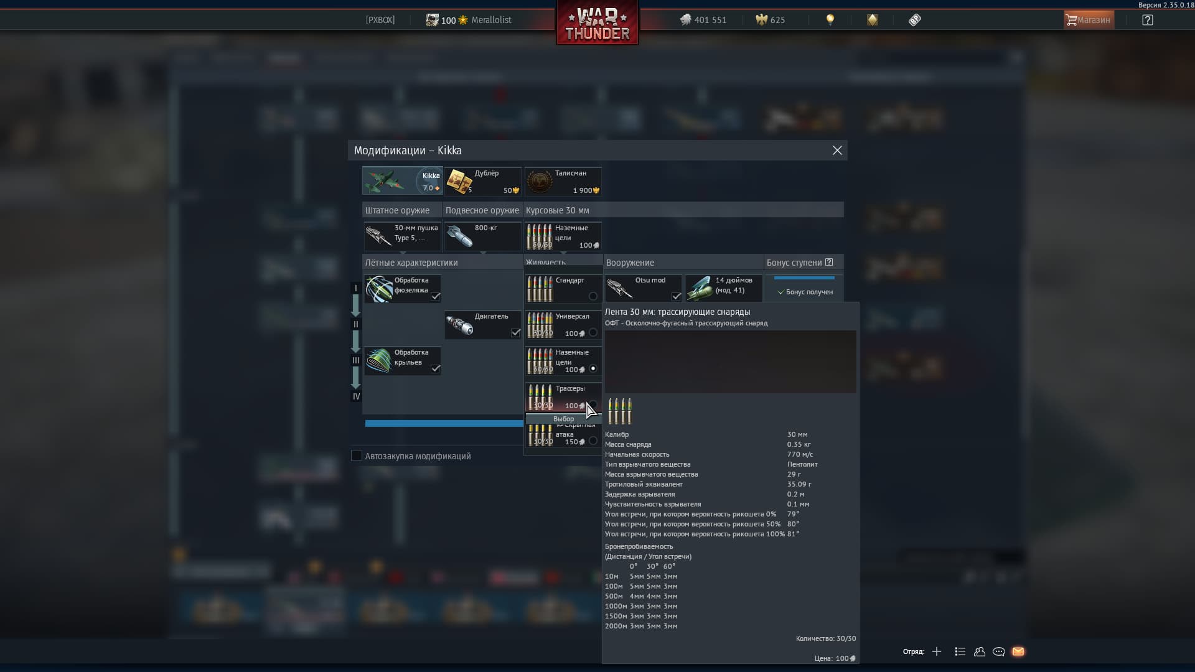Click the gold badge icon in top bar
1195x672 pixels.
click(872, 20)
